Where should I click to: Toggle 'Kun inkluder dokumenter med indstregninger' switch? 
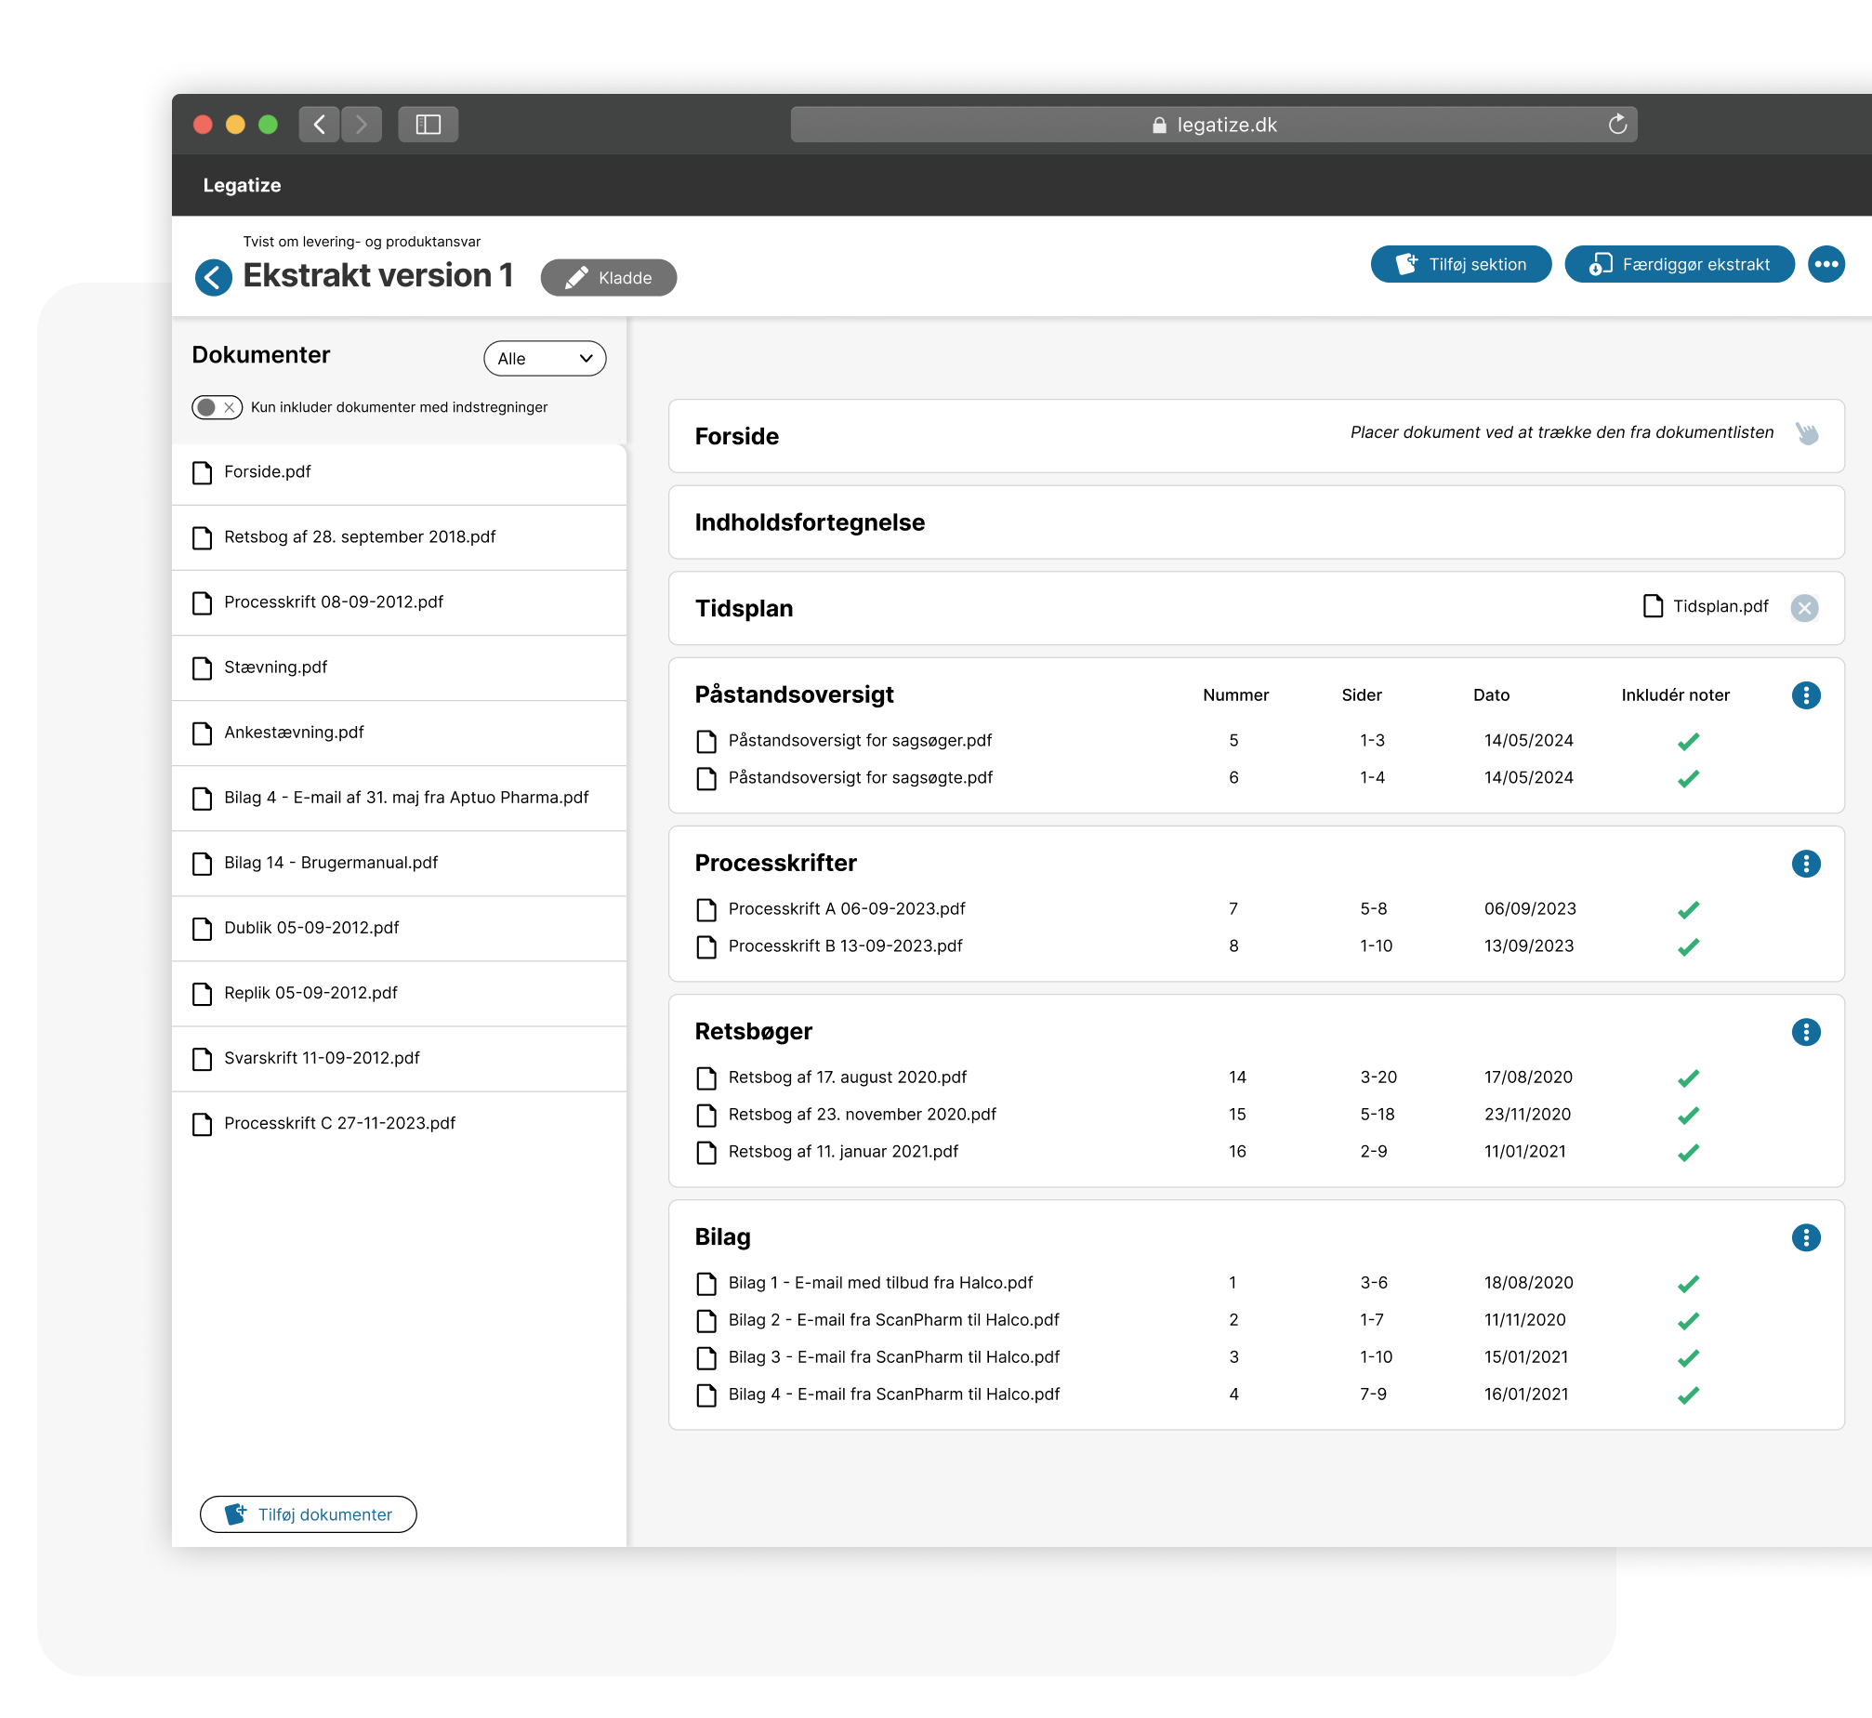[218, 407]
